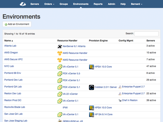
Task: Click the cloud logo in the navbar
Action: tap(23, 4)
